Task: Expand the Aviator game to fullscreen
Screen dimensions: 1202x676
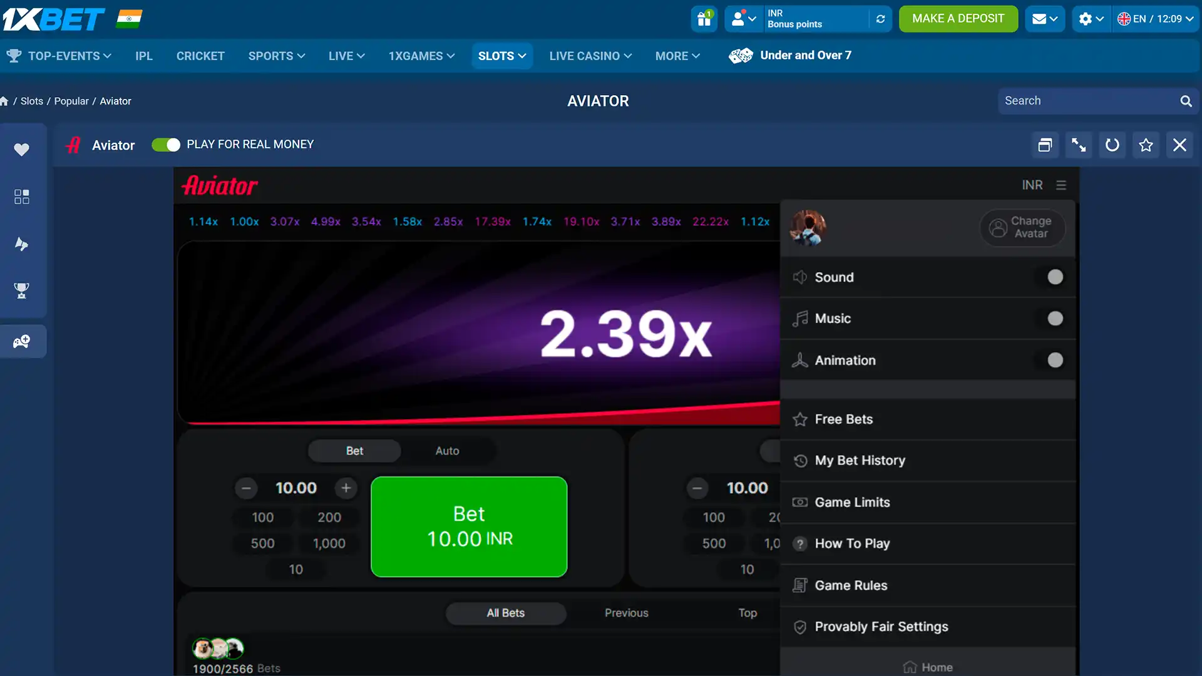Action: (x=1078, y=145)
